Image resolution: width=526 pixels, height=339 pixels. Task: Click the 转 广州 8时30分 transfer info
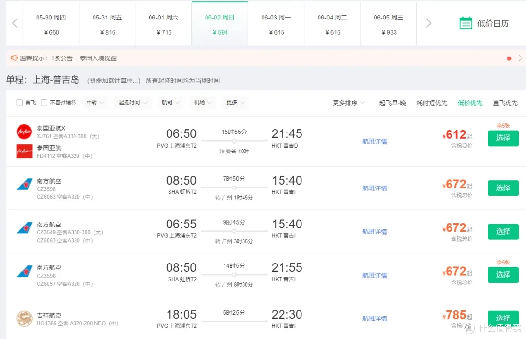point(234,284)
